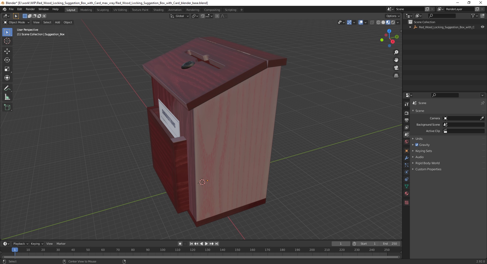Activate the Rotate tool

click(7, 60)
